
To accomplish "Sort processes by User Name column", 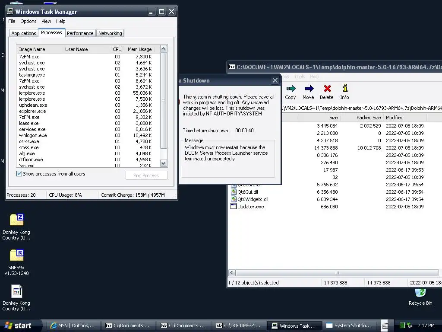I will click(86, 49).
